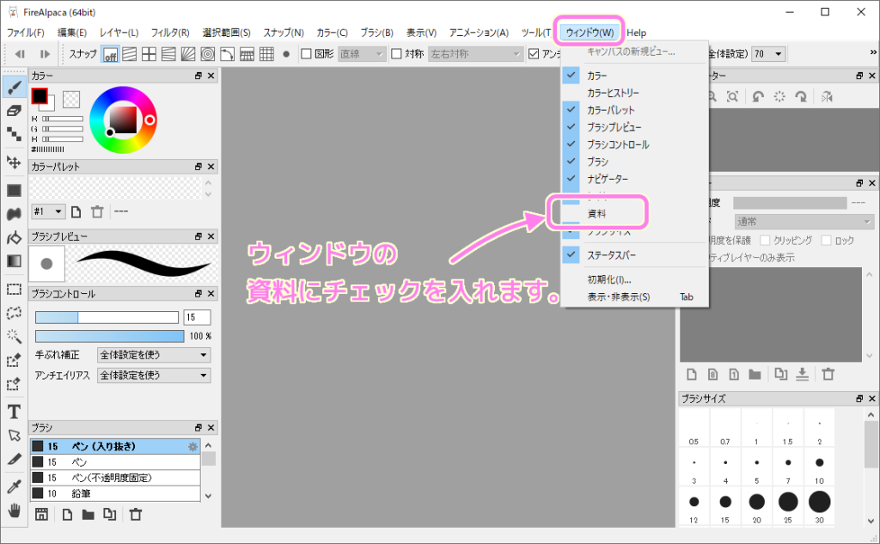
Task: Pick the Lasso selection tool
Action: (12, 311)
